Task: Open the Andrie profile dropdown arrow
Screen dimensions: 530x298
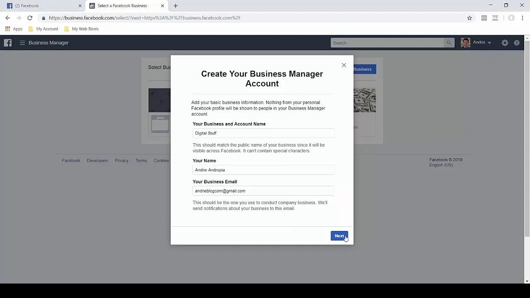Action: tap(489, 43)
